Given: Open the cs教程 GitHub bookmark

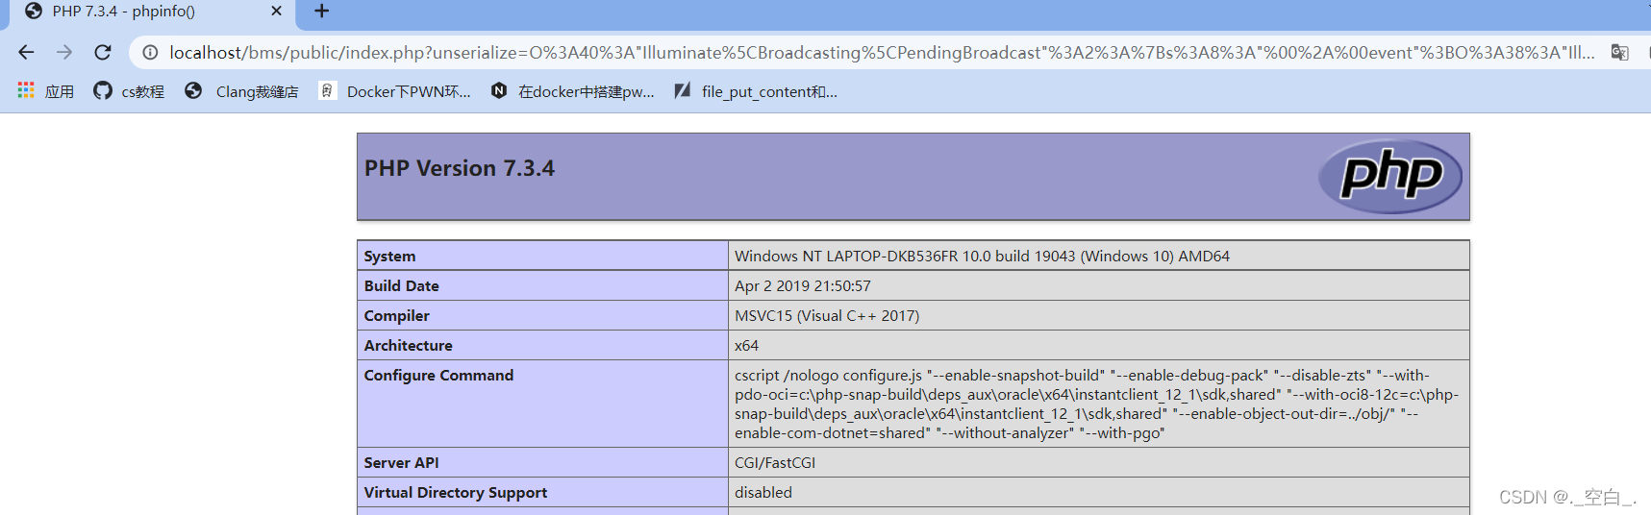Looking at the screenshot, I should [x=129, y=91].
